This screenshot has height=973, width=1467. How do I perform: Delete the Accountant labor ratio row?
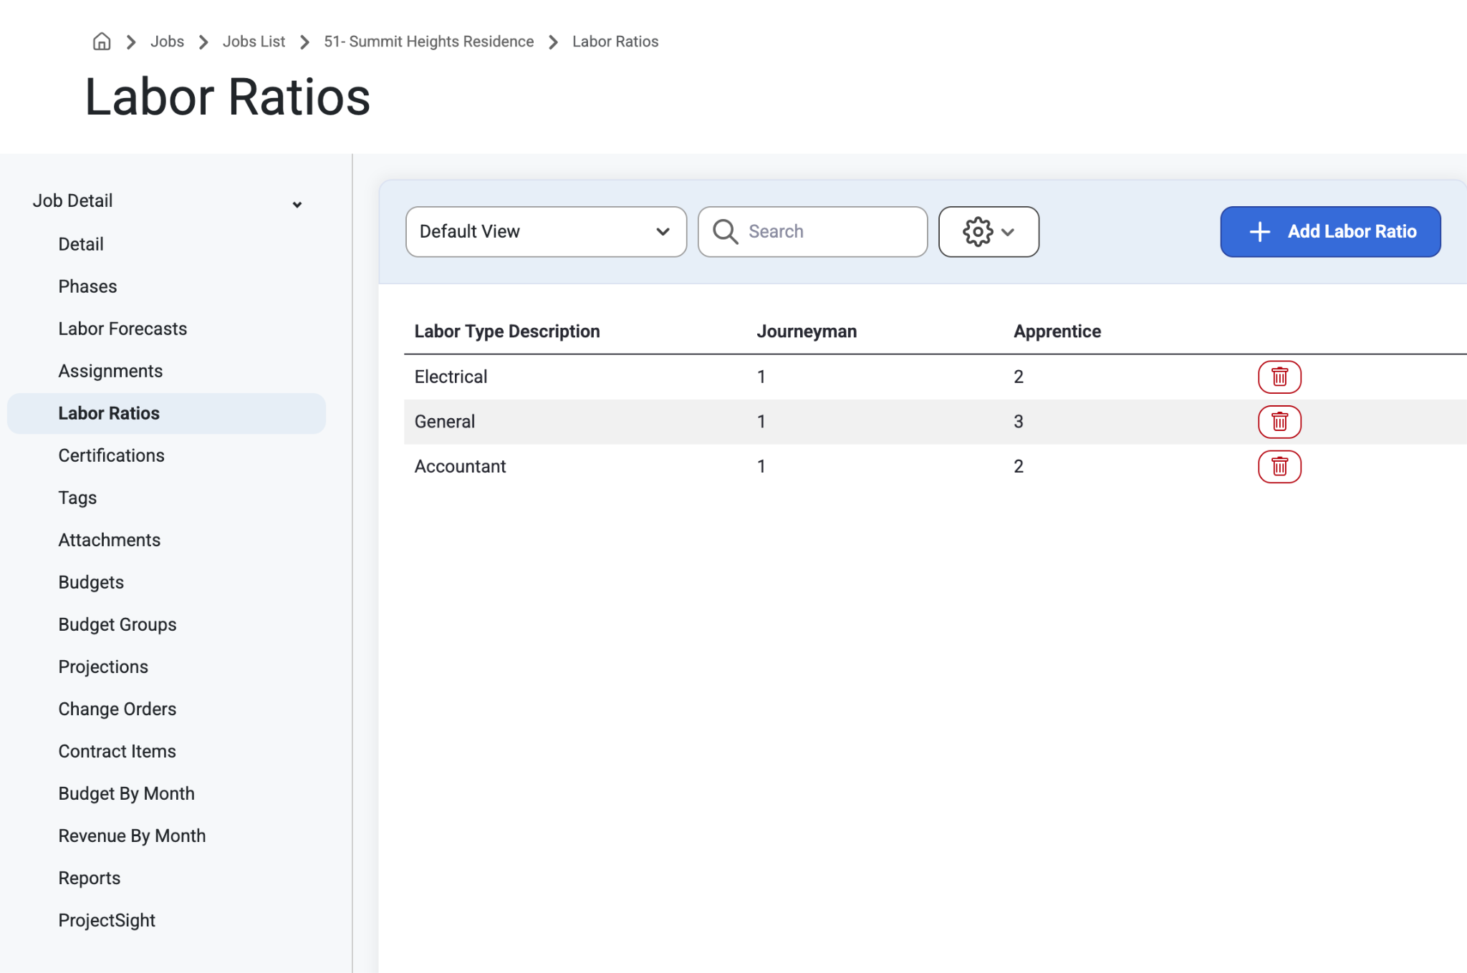tap(1279, 467)
